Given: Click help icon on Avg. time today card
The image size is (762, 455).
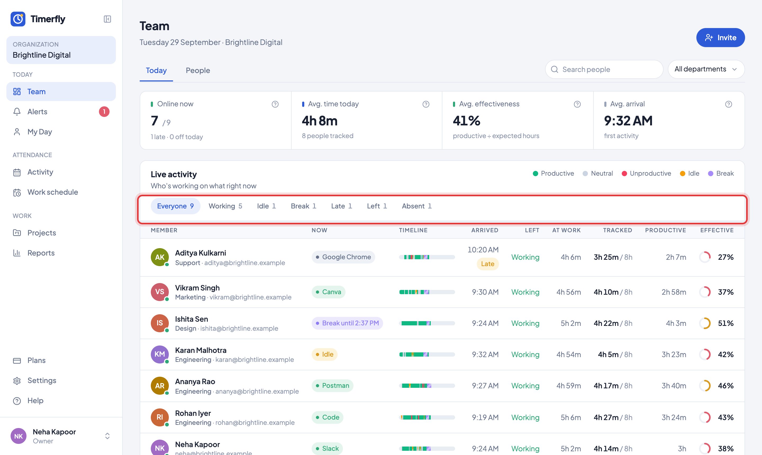Looking at the screenshot, I should (x=426, y=104).
